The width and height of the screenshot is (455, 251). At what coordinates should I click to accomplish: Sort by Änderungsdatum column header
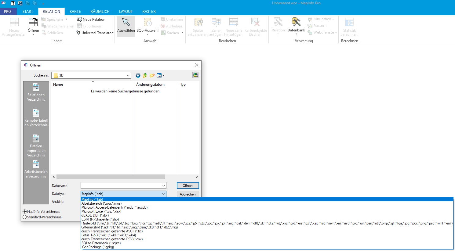(x=156, y=84)
